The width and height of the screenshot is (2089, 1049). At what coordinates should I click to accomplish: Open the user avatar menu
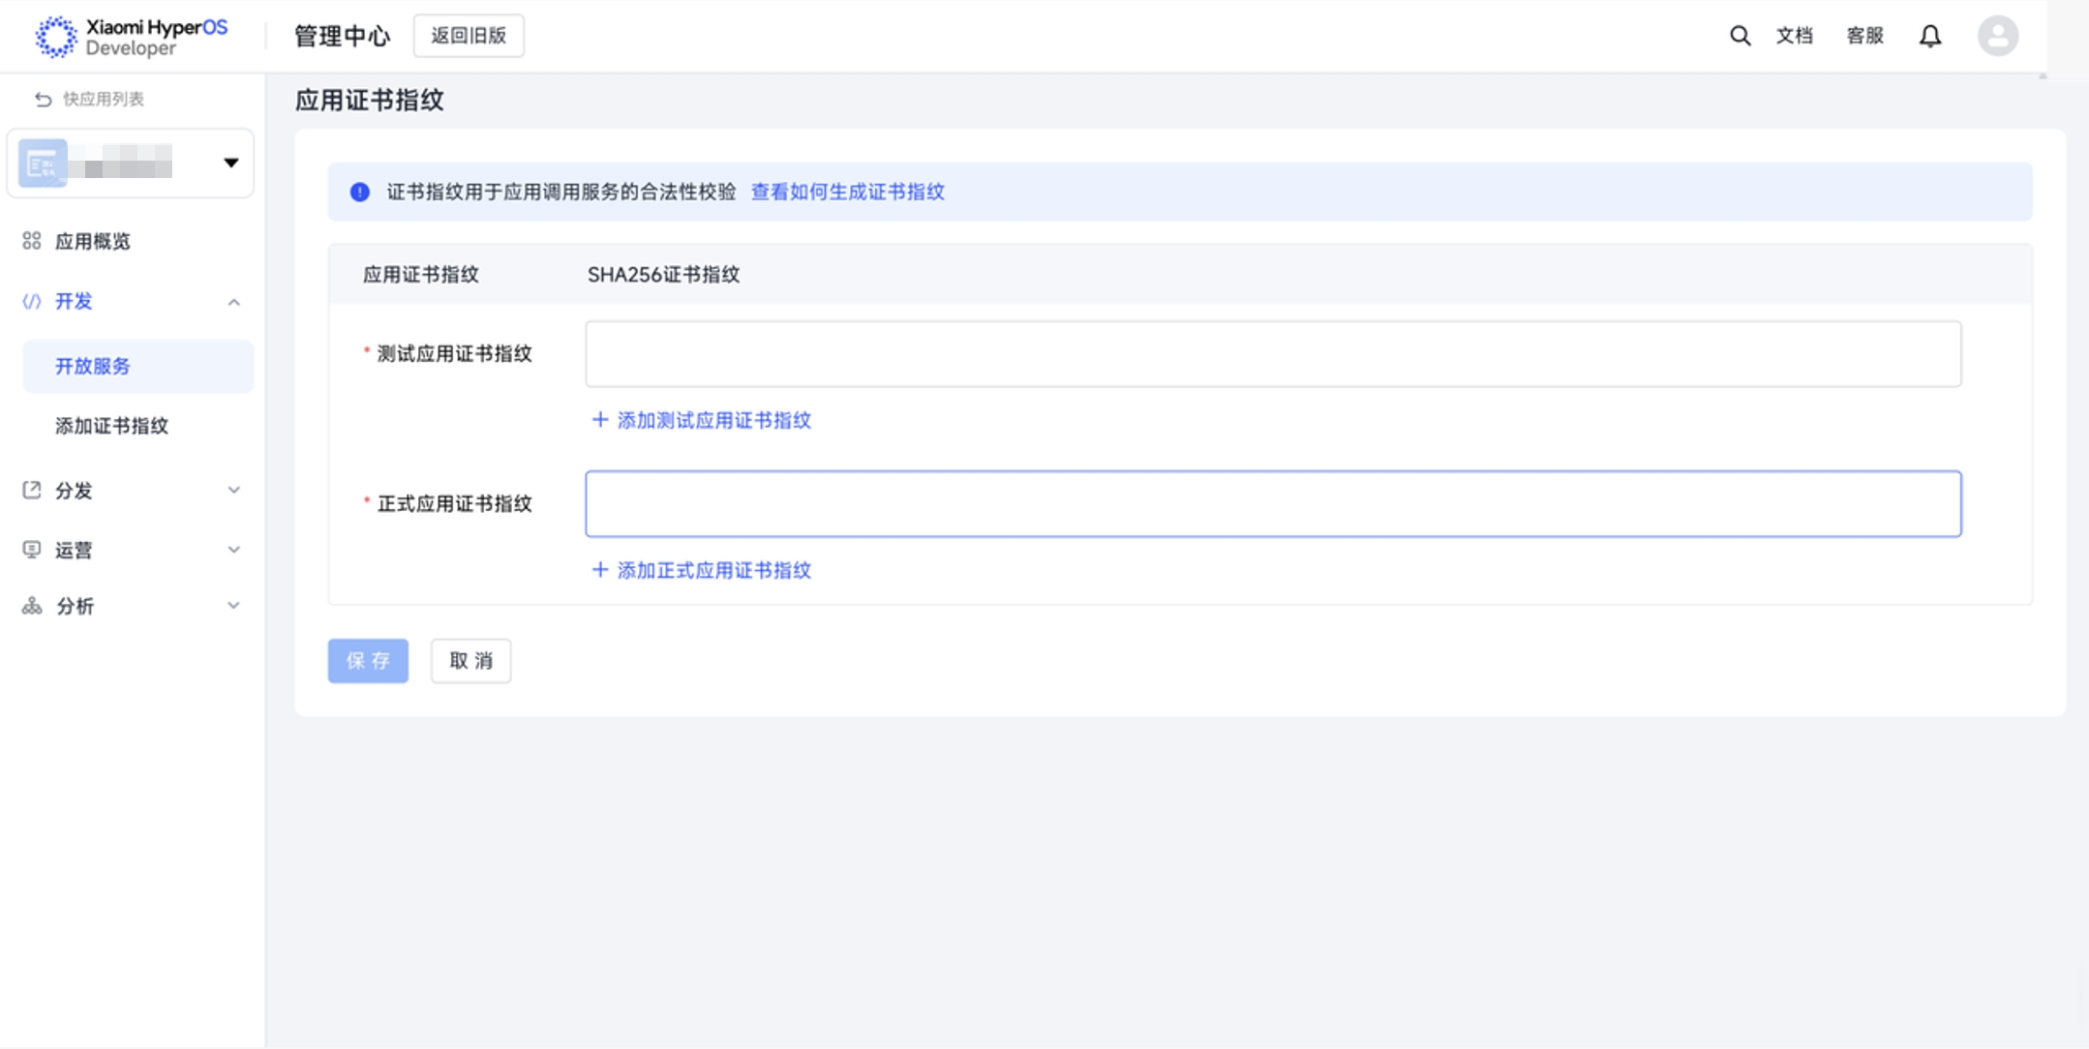[1997, 36]
